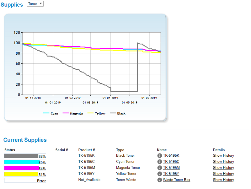Viewport: 251px width, 189px height.
Task: Show History for Cyan Toner
Action: pos(223,162)
